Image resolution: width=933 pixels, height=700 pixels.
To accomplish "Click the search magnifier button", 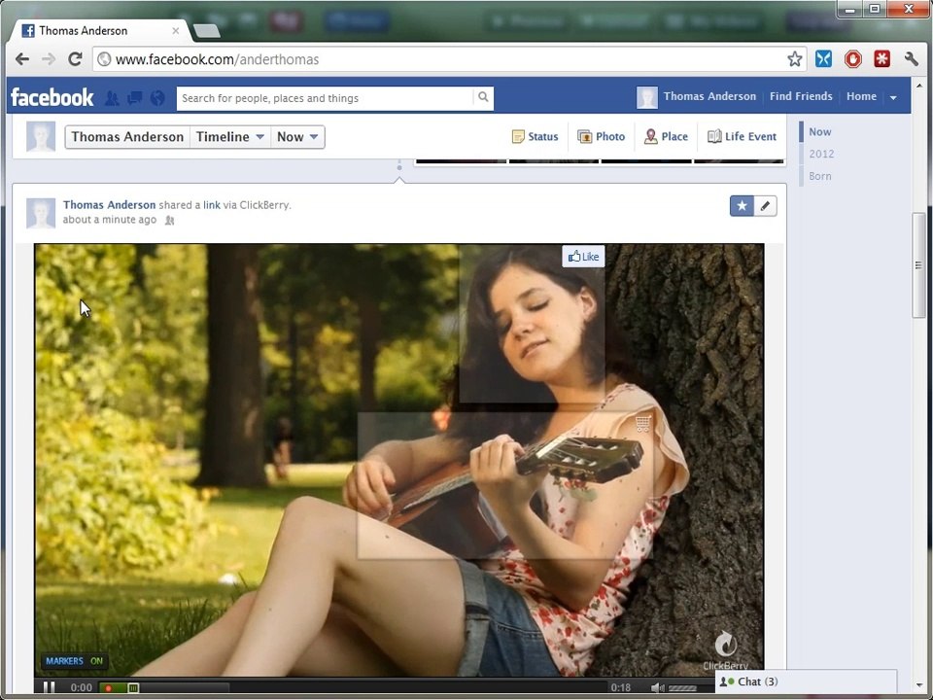I will (x=483, y=97).
